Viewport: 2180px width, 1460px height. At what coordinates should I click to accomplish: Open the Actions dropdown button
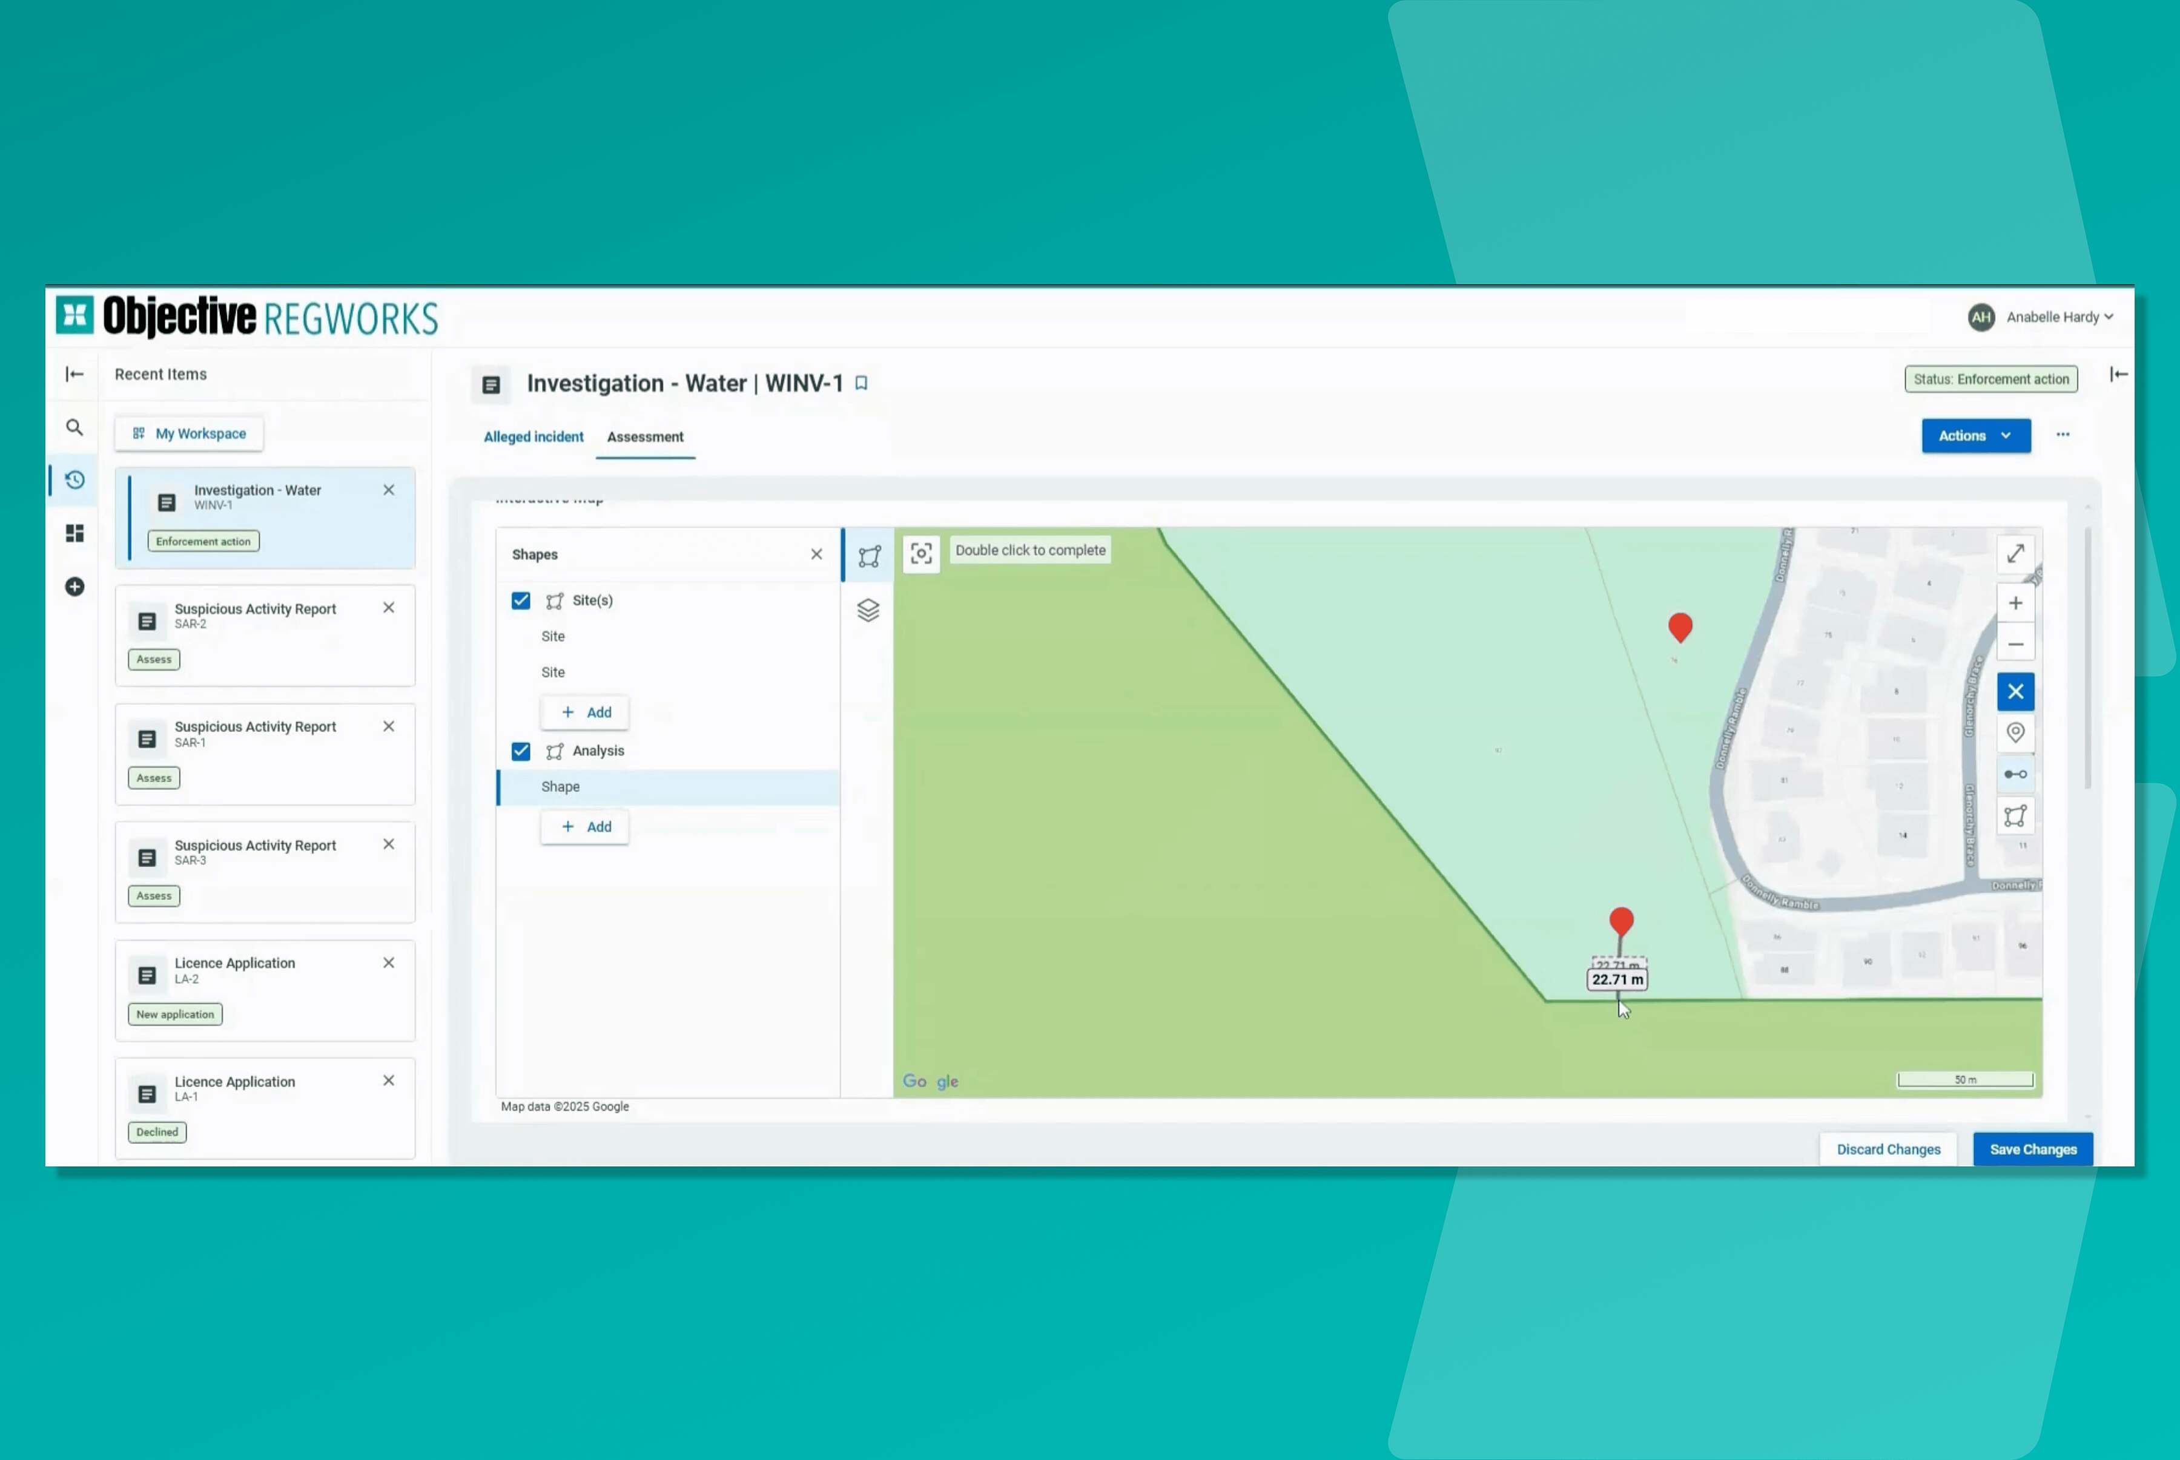(x=1975, y=436)
